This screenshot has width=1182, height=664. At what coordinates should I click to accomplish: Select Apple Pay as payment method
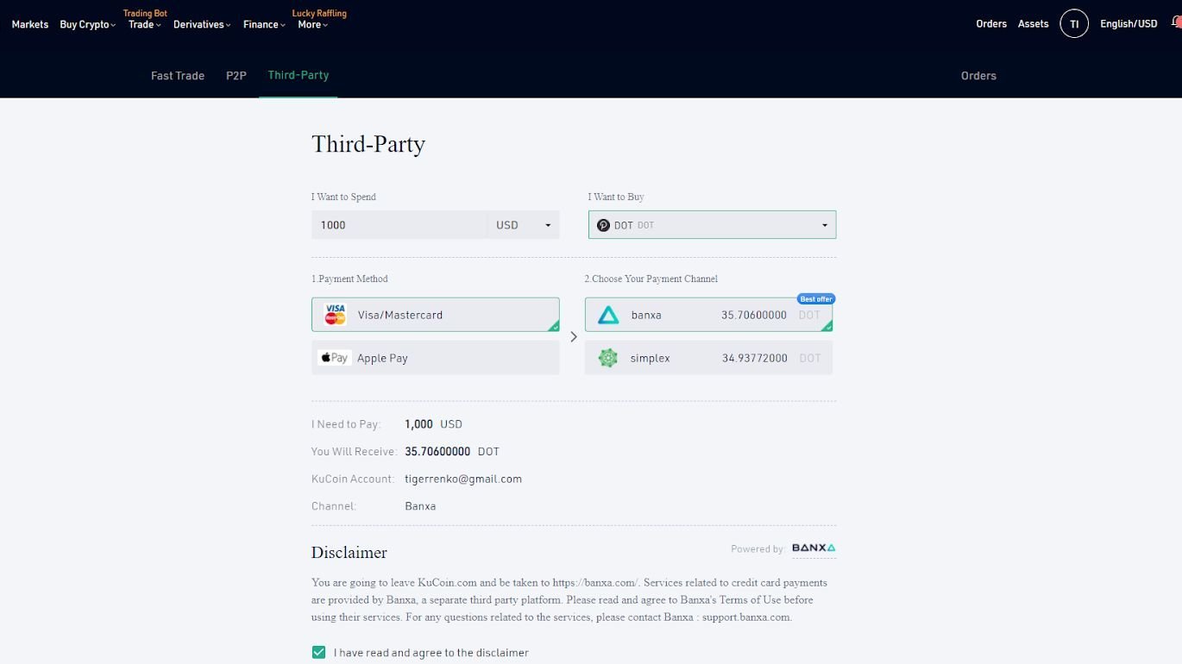435,357
